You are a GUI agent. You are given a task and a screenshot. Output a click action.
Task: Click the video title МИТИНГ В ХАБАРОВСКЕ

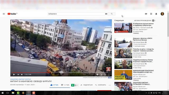[x=31, y=81]
